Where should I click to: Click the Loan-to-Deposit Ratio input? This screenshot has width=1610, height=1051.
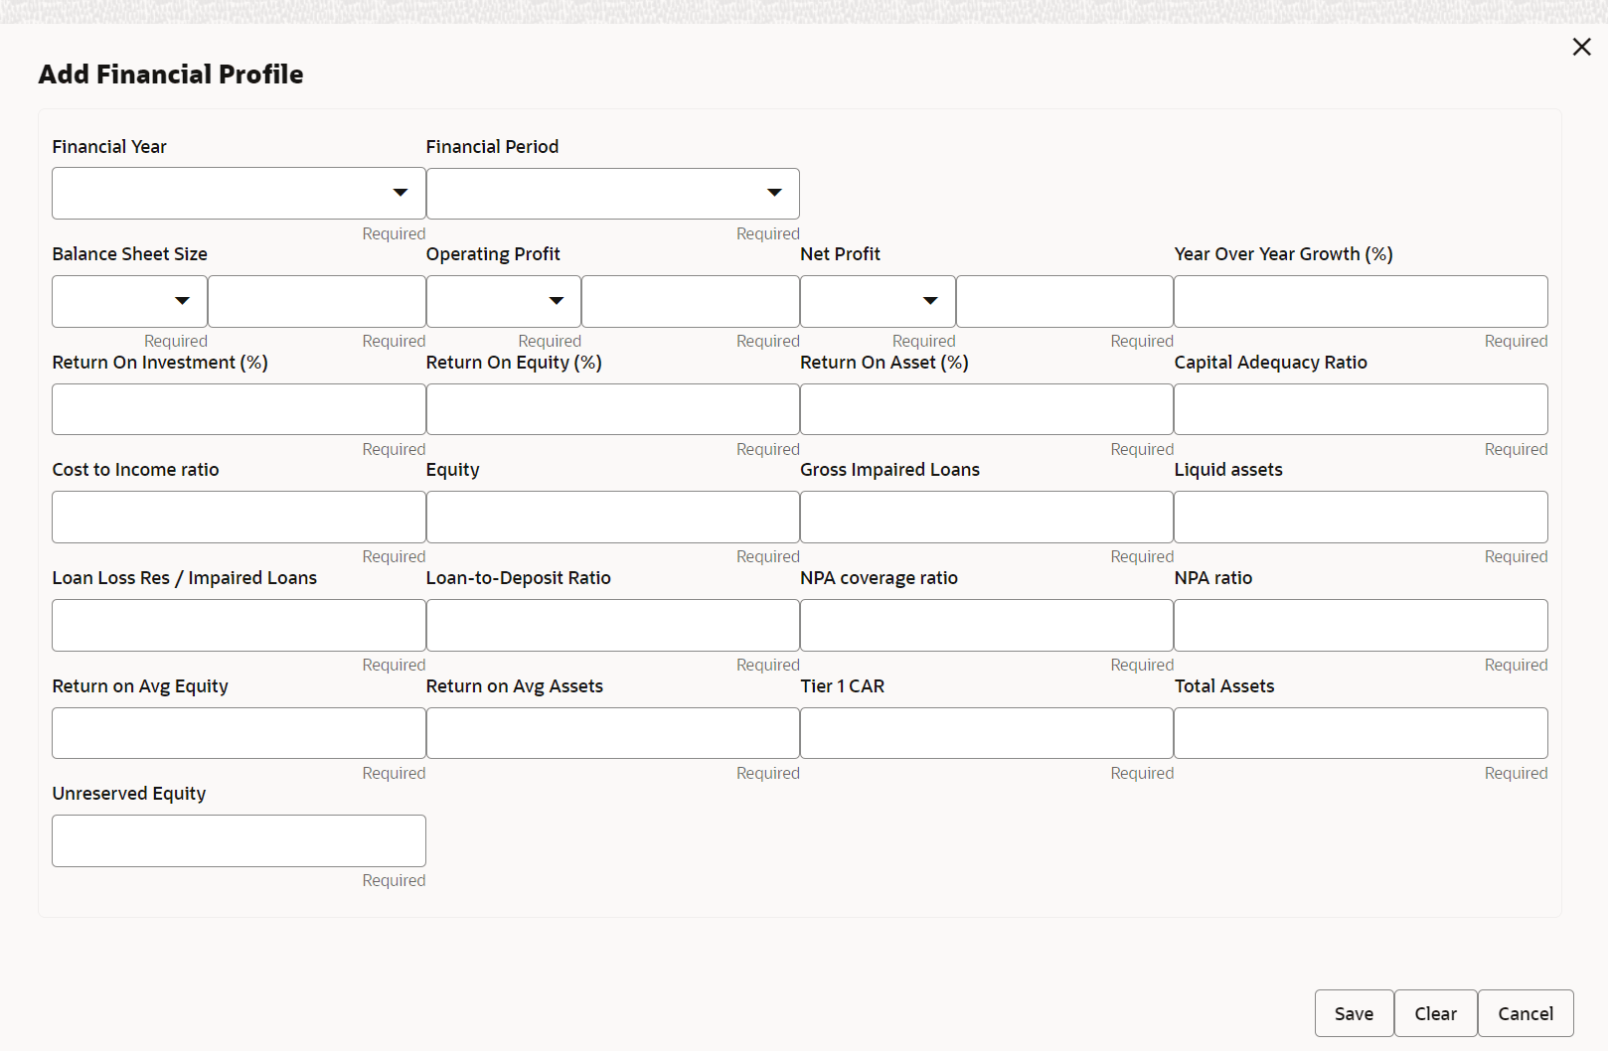[612, 625]
